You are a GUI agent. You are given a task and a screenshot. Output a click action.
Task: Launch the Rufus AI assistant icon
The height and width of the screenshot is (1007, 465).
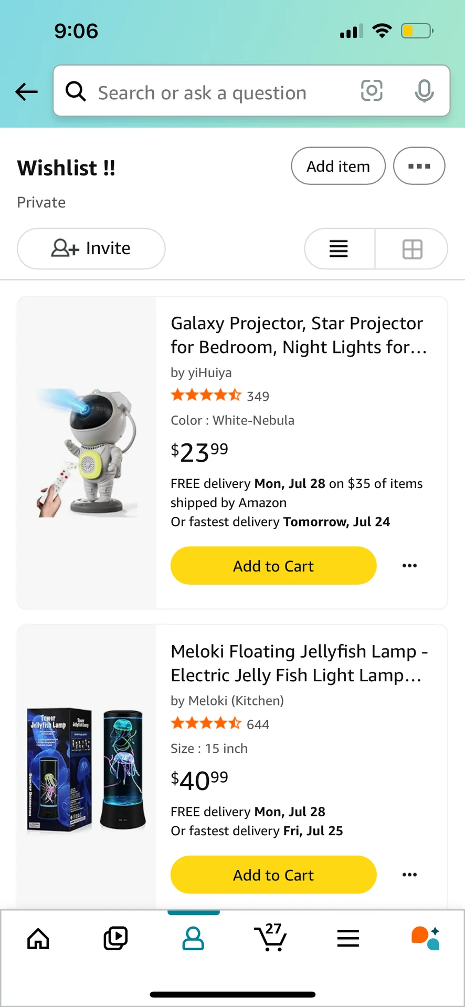click(425, 938)
